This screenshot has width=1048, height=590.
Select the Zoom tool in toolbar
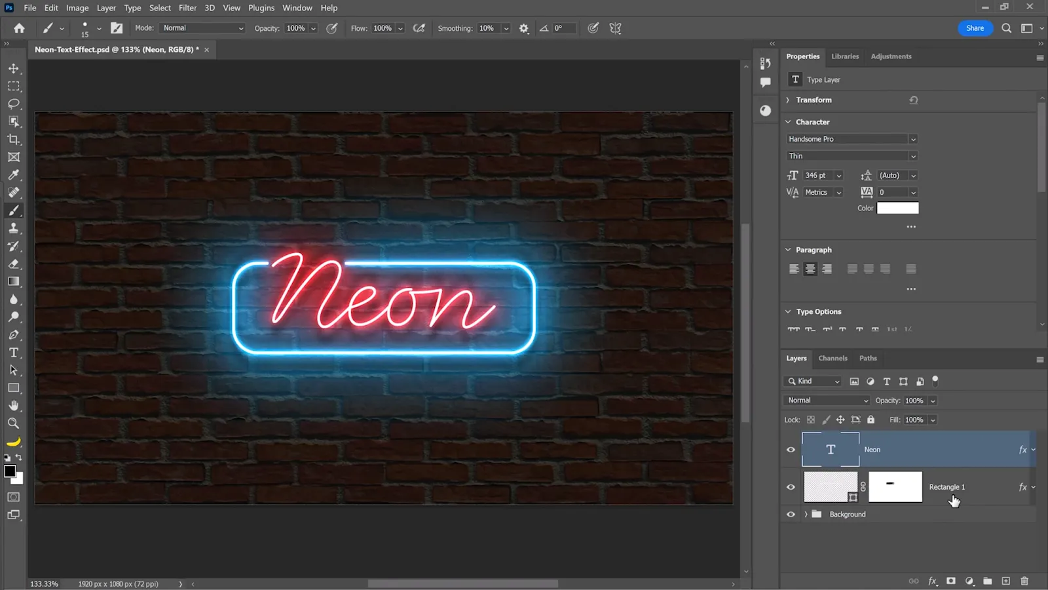tap(13, 423)
